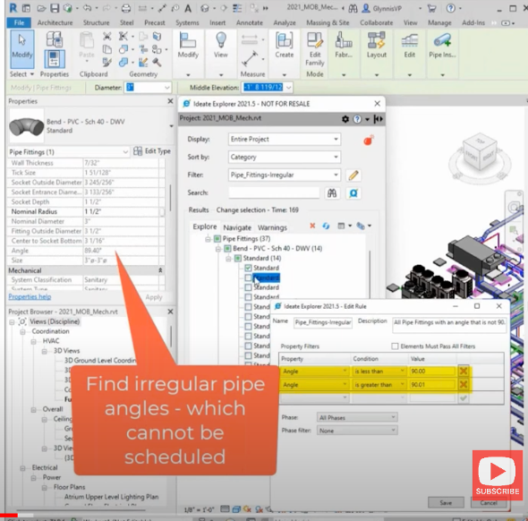Click Save button in Edit Rule dialog

tap(446, 503)
